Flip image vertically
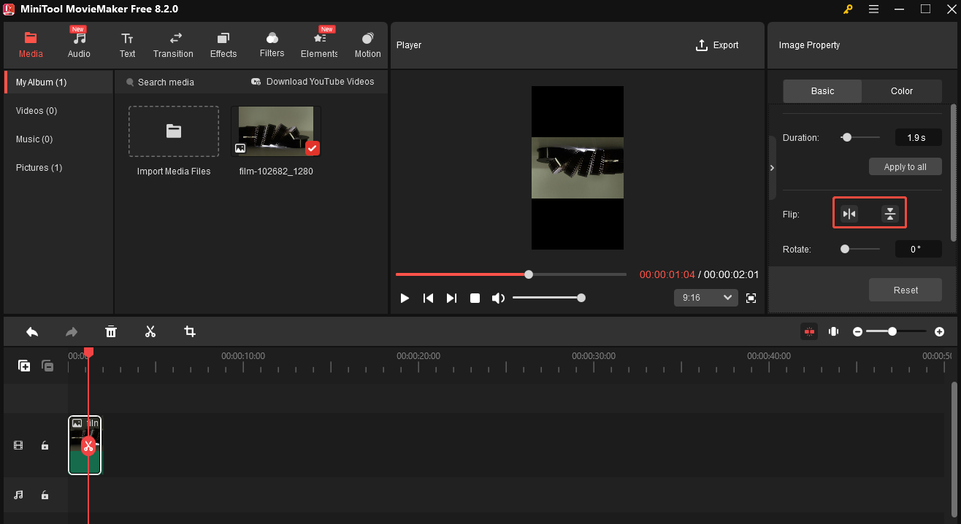 (889, 214)
